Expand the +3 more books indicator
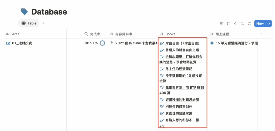Image resolution: width=275 pixels, height=131 pixels. (162, 126)
